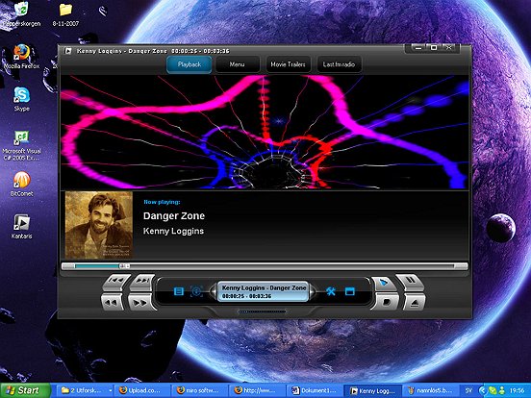Click the Danger Zone song title text
This screenshot has height=398, width=531.
174,216
